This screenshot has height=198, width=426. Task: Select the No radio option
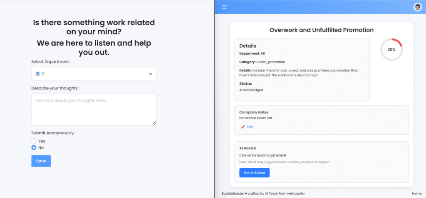point(34,147)
